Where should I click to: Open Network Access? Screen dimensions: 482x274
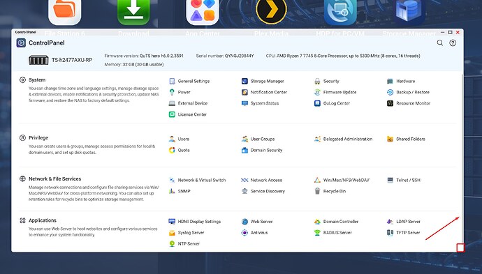(x=262, y=180)
